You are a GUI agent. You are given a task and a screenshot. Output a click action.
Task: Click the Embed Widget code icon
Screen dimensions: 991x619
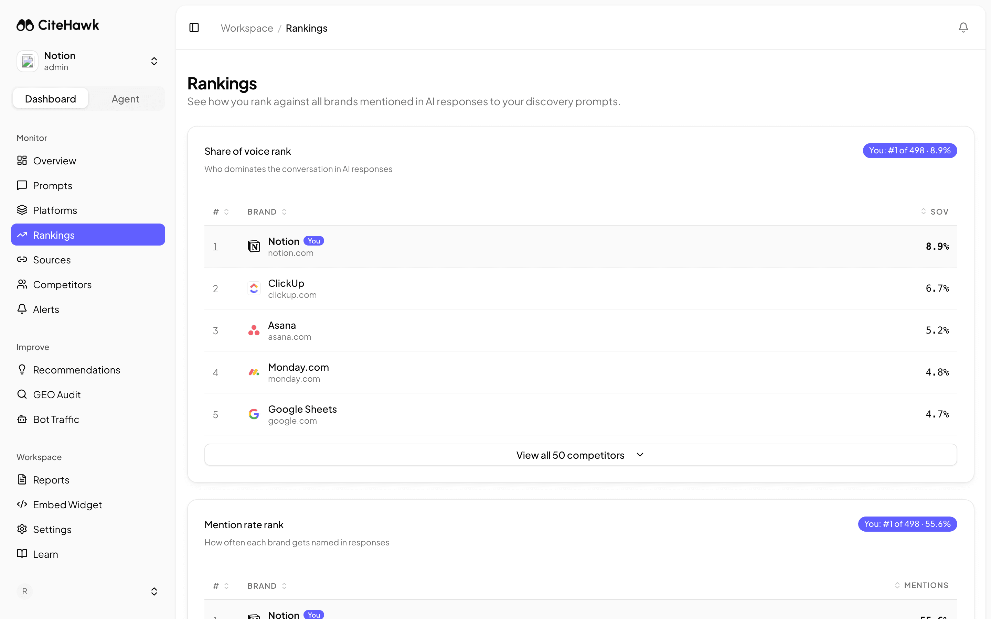22,504
